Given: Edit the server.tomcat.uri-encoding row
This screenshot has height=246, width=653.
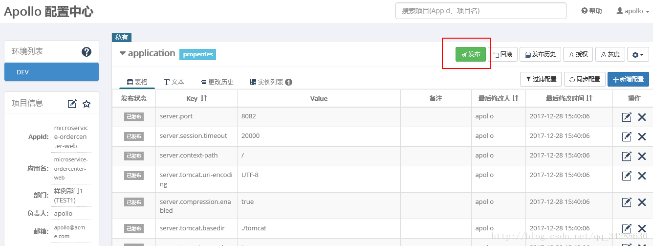Looking at the screenshot, I should click(627, 176).
